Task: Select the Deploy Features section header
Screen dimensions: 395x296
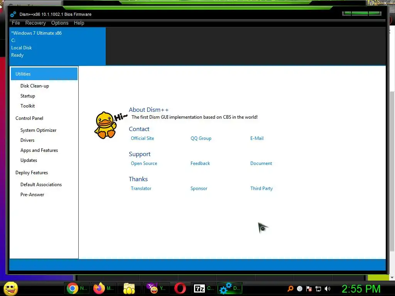Action: [32, 173]
